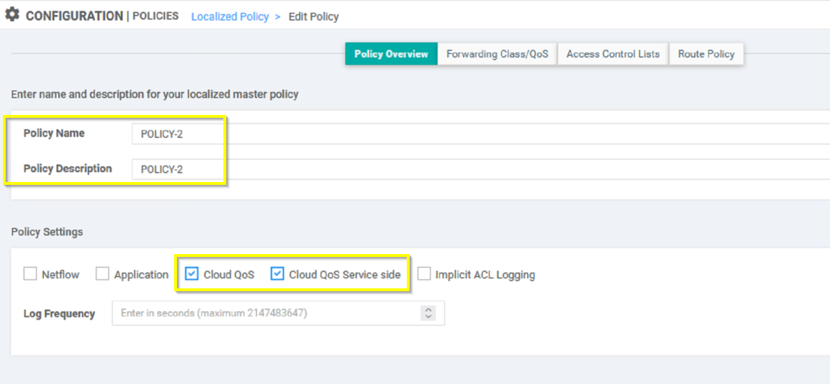
Task: Enable the Netflow checkbox
Action: (x=30, y=274)
